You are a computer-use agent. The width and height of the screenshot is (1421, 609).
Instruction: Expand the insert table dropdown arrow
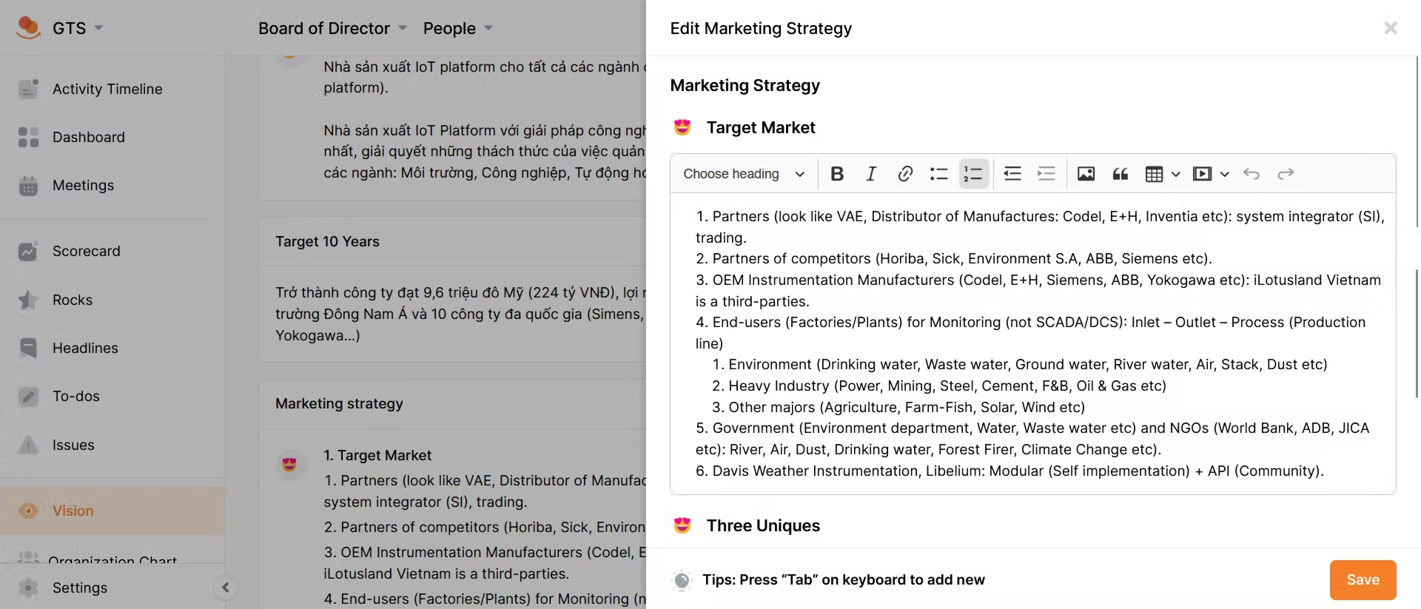[x=1176, y=174]
